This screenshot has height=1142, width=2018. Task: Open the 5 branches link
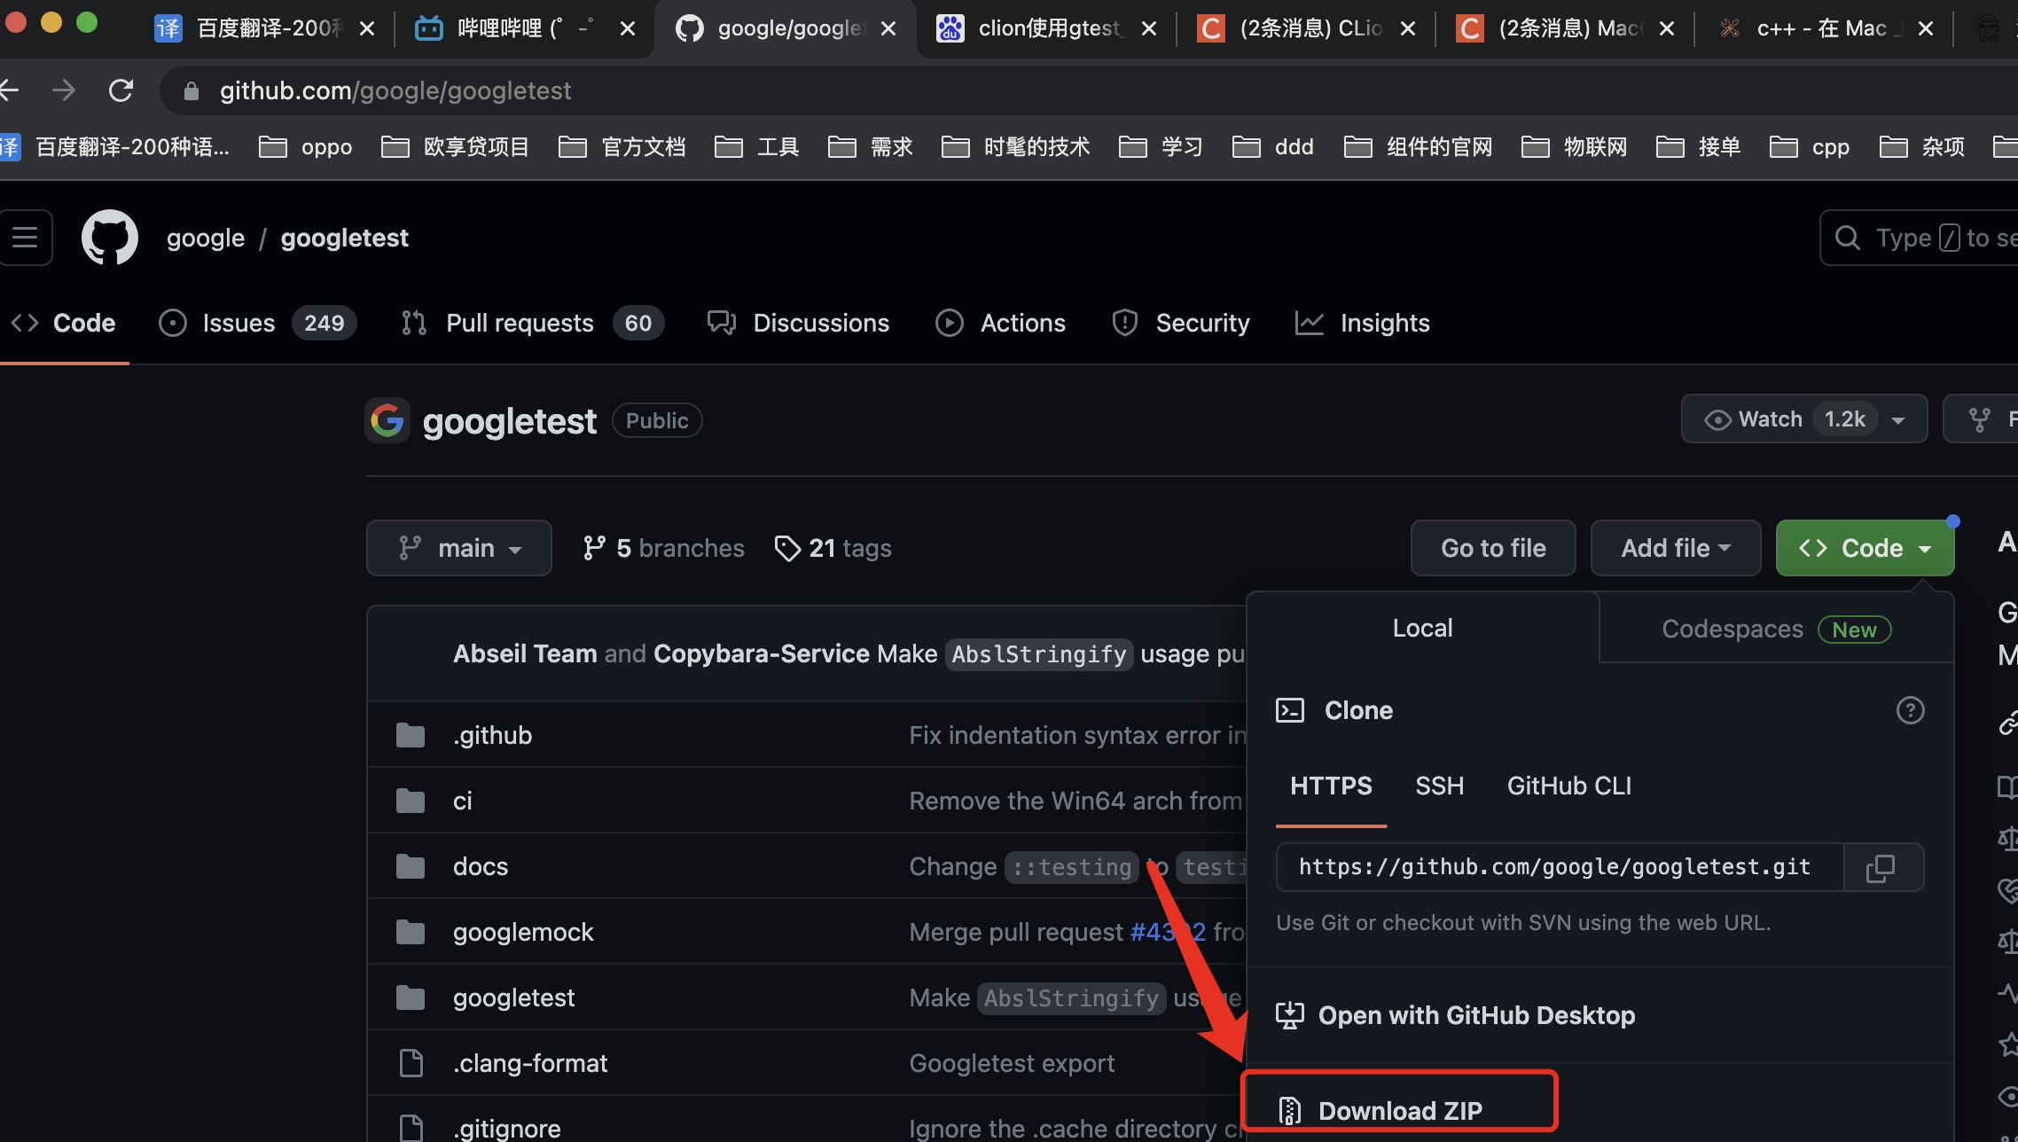coord(664,548)
